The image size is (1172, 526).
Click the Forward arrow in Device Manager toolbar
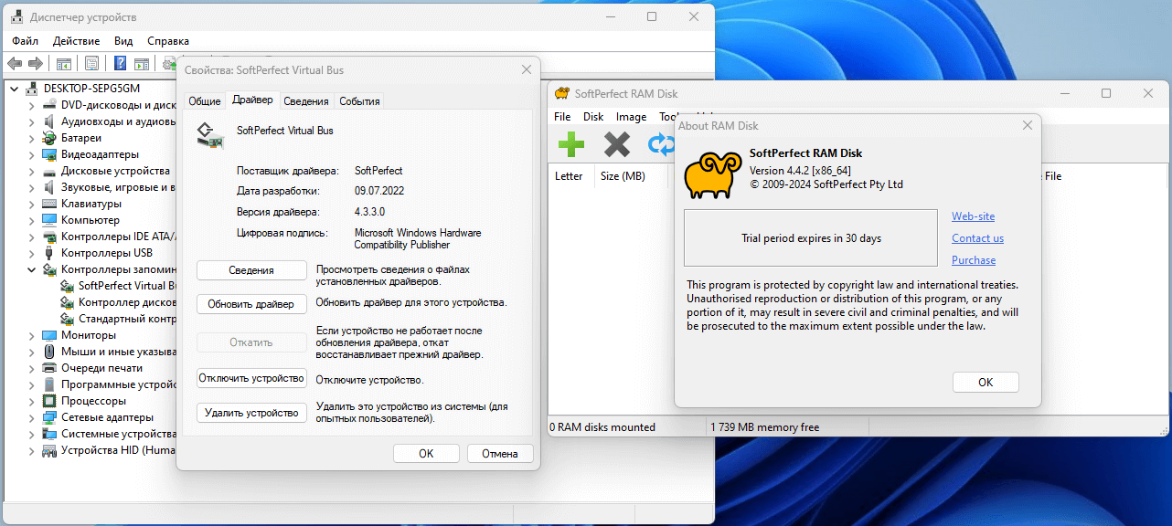[x=36, y=63]
